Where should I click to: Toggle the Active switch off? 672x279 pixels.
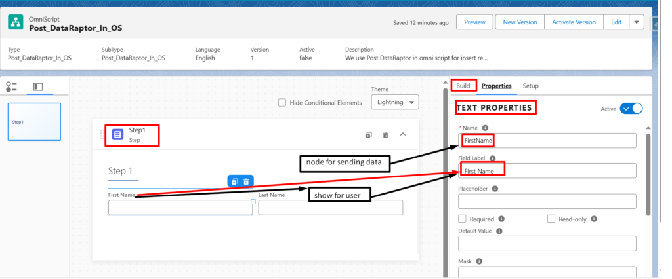point(631,109)
